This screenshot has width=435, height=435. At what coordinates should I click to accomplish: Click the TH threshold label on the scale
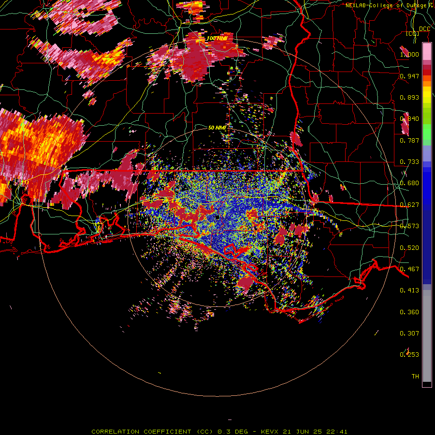415,377
